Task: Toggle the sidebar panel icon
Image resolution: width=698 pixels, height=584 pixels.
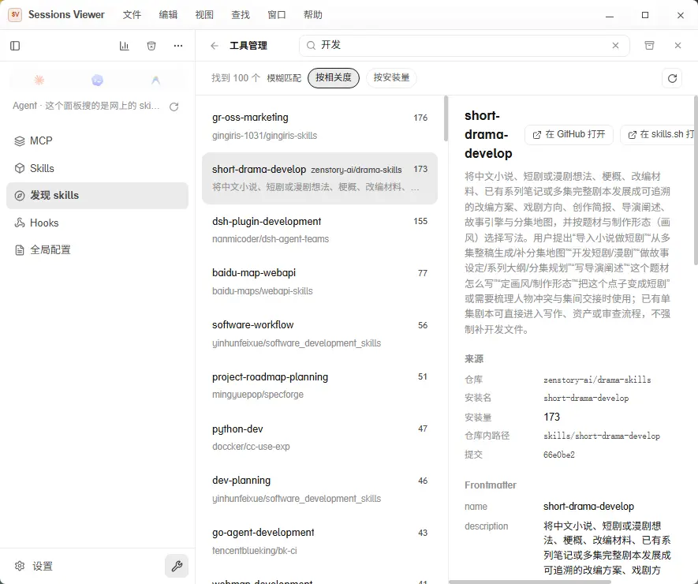Action: point(15,46)
